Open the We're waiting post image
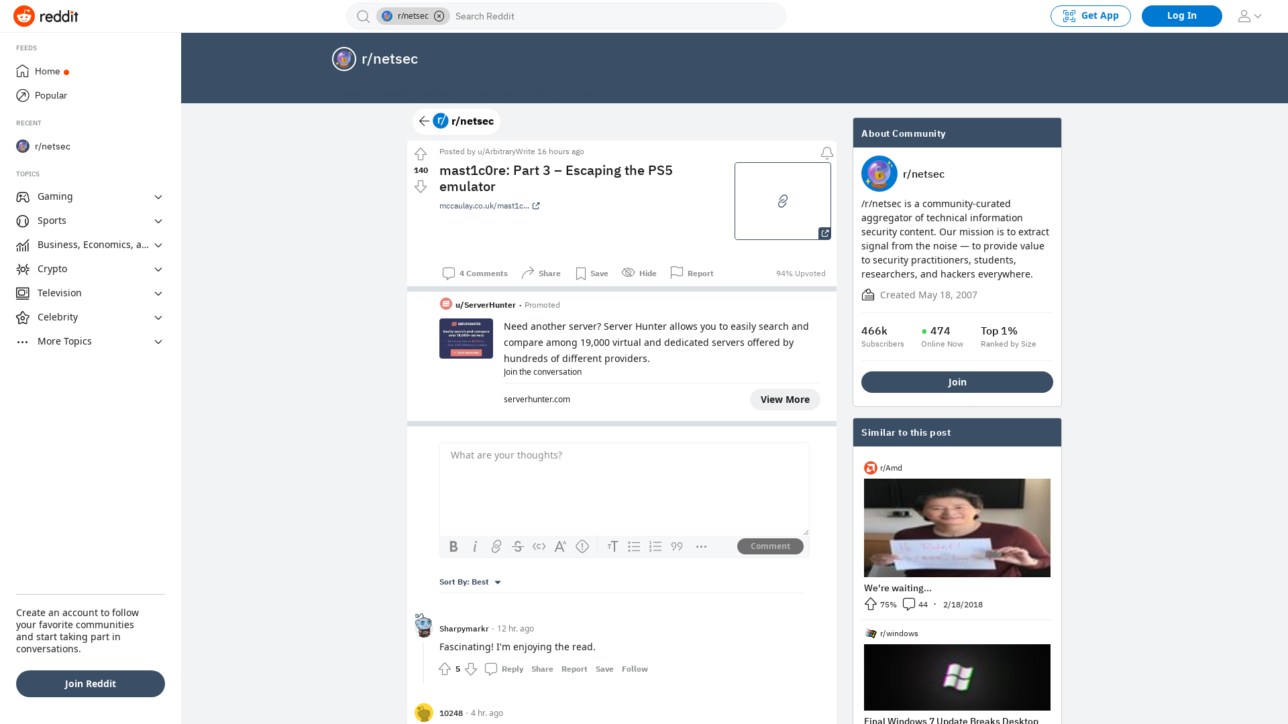Image resolution: width=1288 pixels, height=724 pixels. (x=957, y=528)
